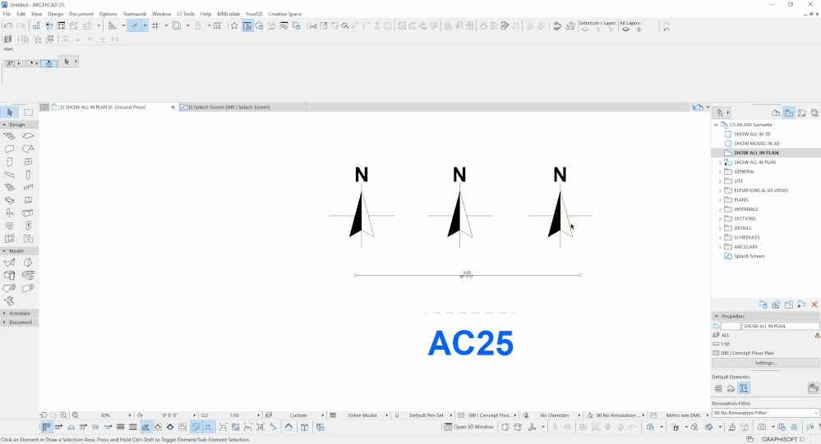
Task: Click the Redo arrow
Action: (x=21, y=25)
